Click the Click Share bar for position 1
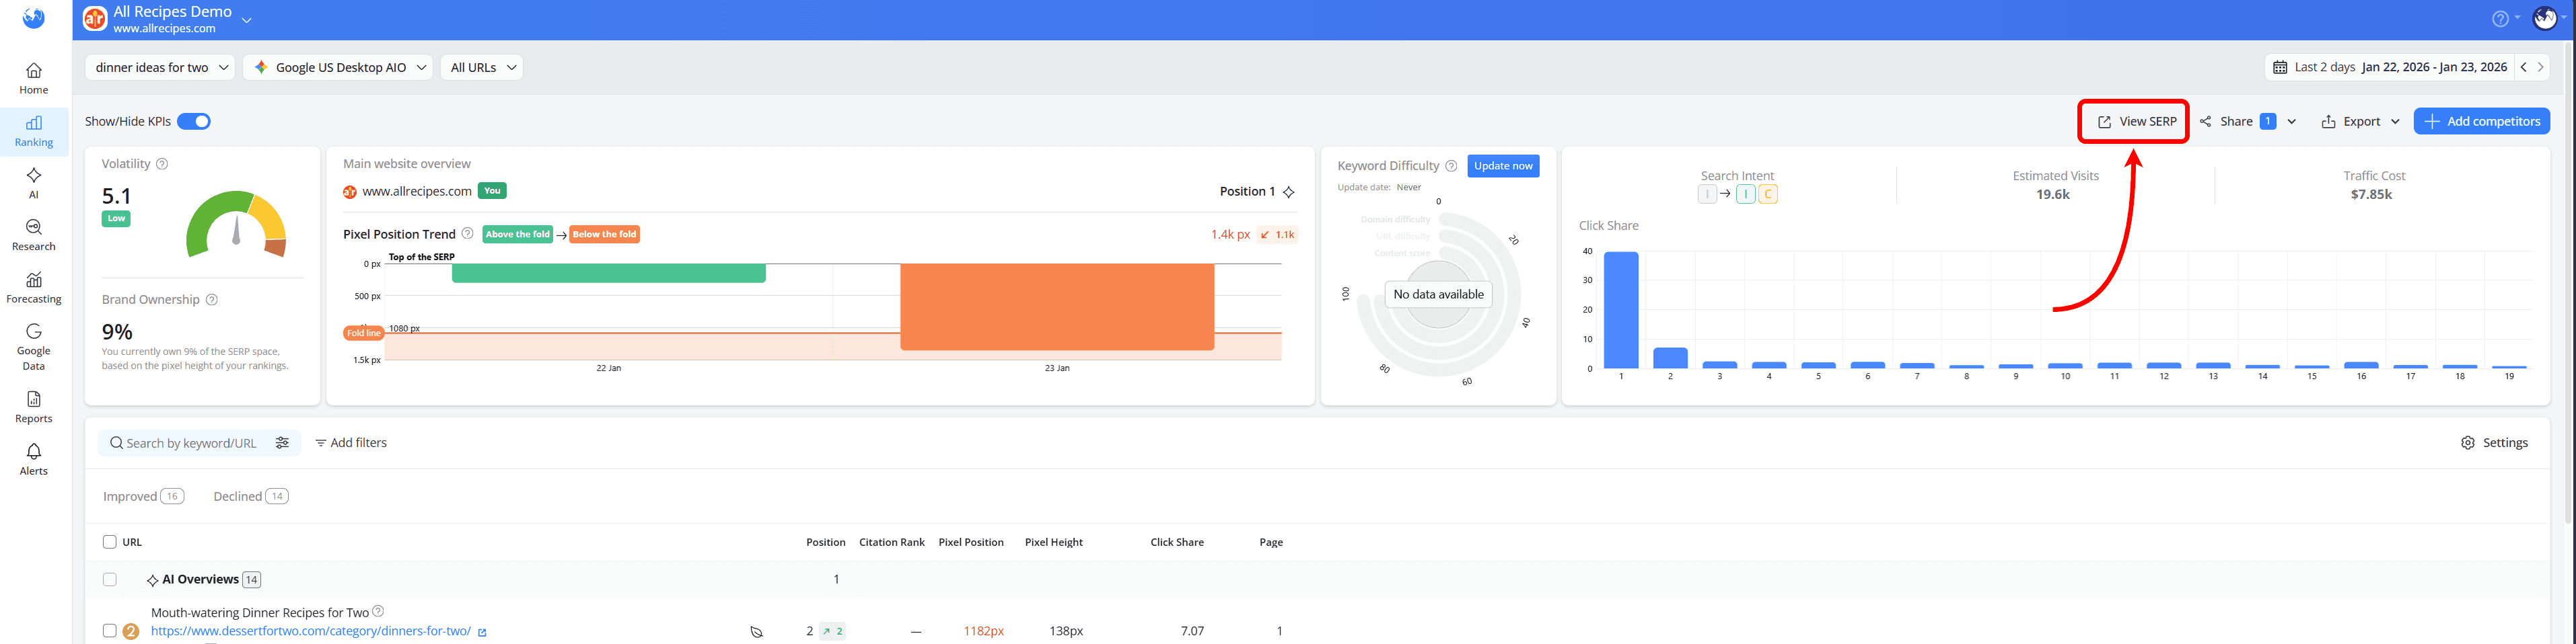 tap(1621, 309)
